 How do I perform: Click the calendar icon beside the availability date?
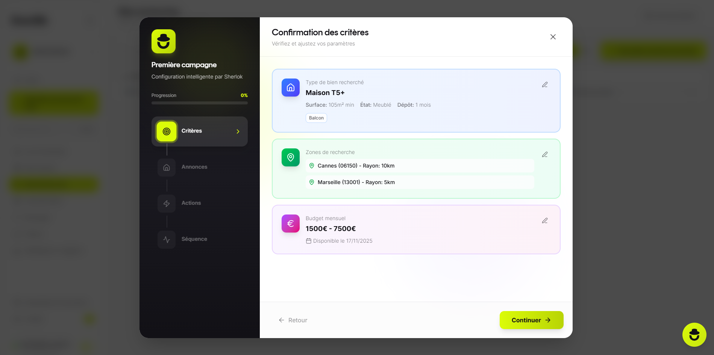(x=309, y=240)
